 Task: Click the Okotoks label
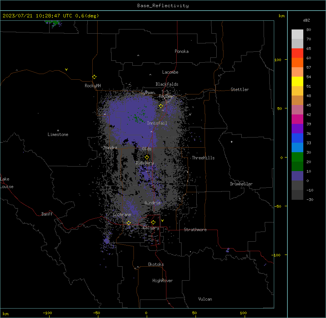coord(156,264)
